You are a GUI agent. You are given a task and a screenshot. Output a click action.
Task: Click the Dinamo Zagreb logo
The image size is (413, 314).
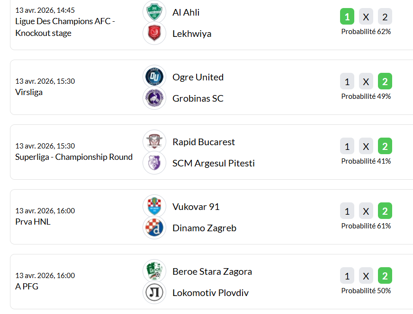click(x=154, y=228)
